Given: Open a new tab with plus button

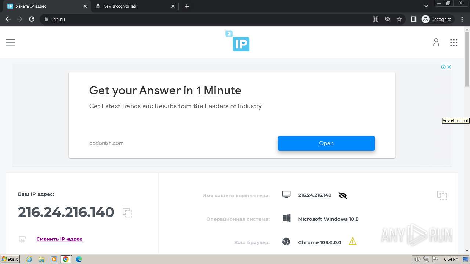Looking at the screenshot, I should point(187,6).
